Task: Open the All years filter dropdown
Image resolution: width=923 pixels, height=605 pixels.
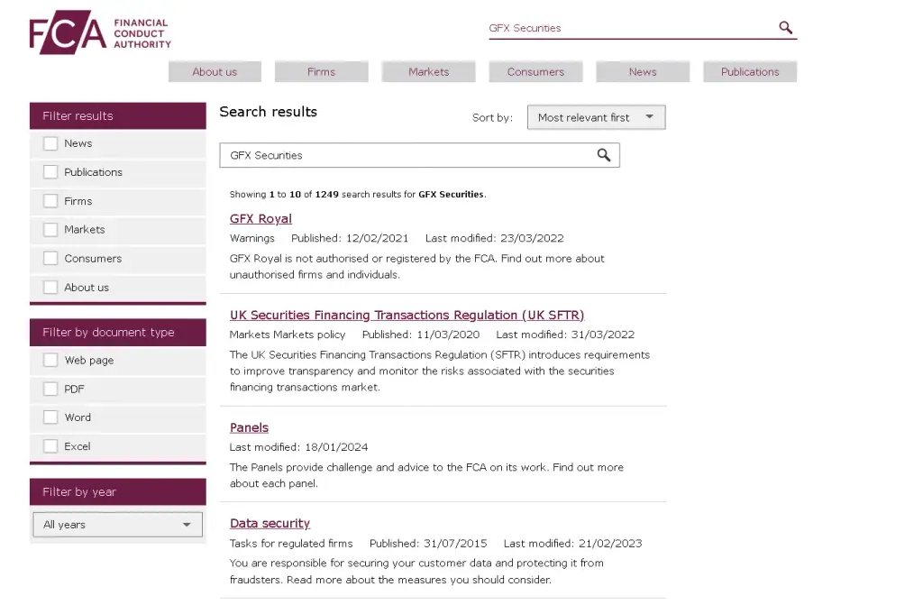Action: (x=118, y=524)
